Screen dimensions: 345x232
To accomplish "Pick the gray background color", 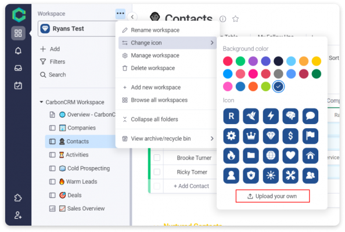I will (x=278, y=74).
